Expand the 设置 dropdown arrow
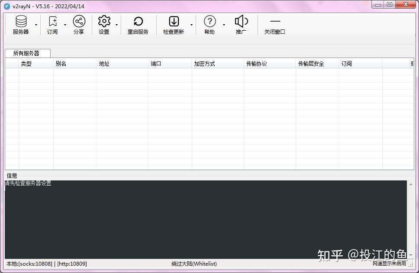This screenshot has height=273, width=419. point(116,25)
